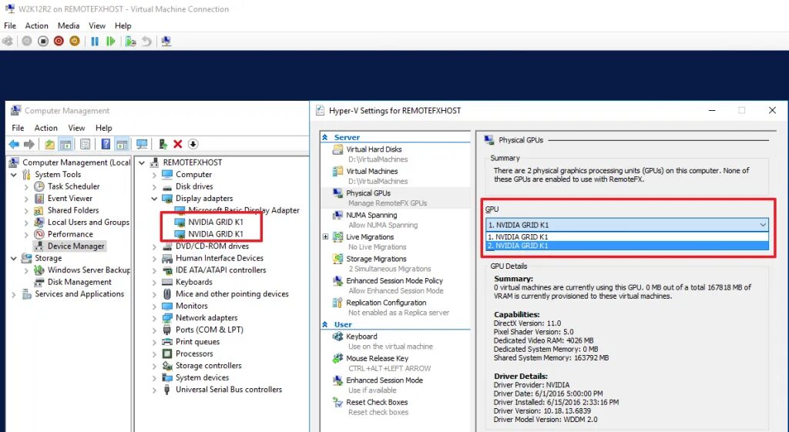Send Ctrl+Alt+Delete from VM Connection toolbar
The height and width of the screenshot is (432, 789).
click(x=8, y=42)
